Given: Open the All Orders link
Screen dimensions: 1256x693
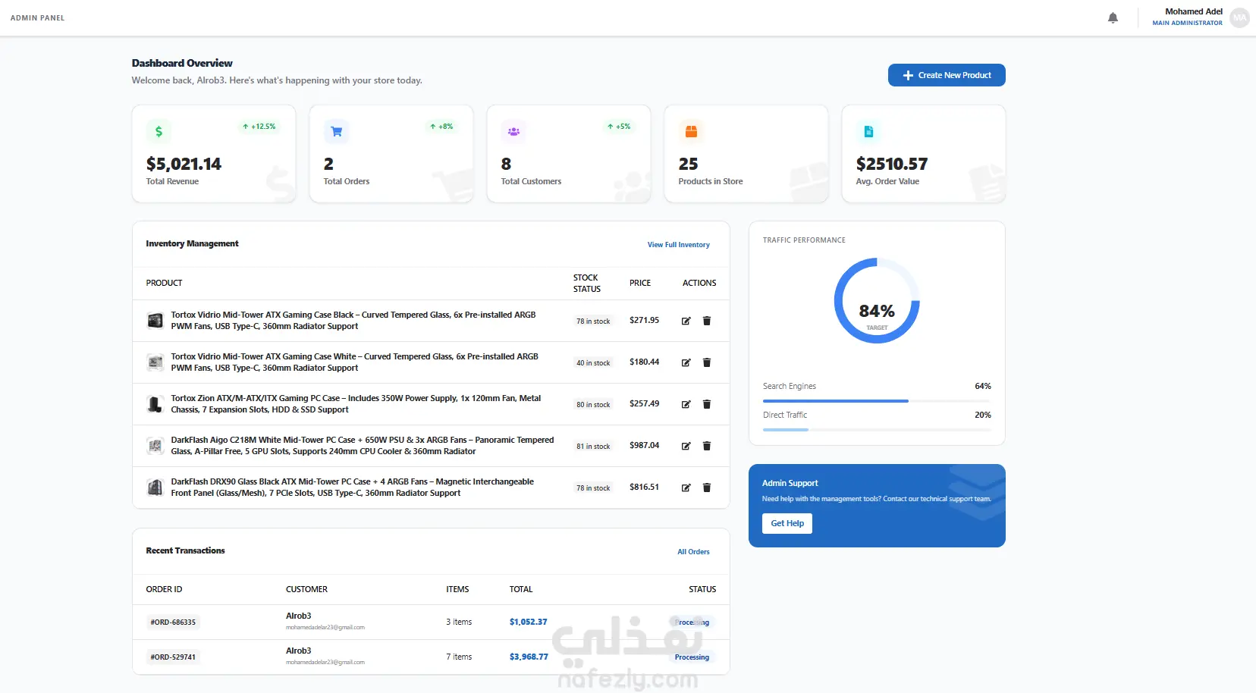Looking at the screenshot, I should [693, 552].
